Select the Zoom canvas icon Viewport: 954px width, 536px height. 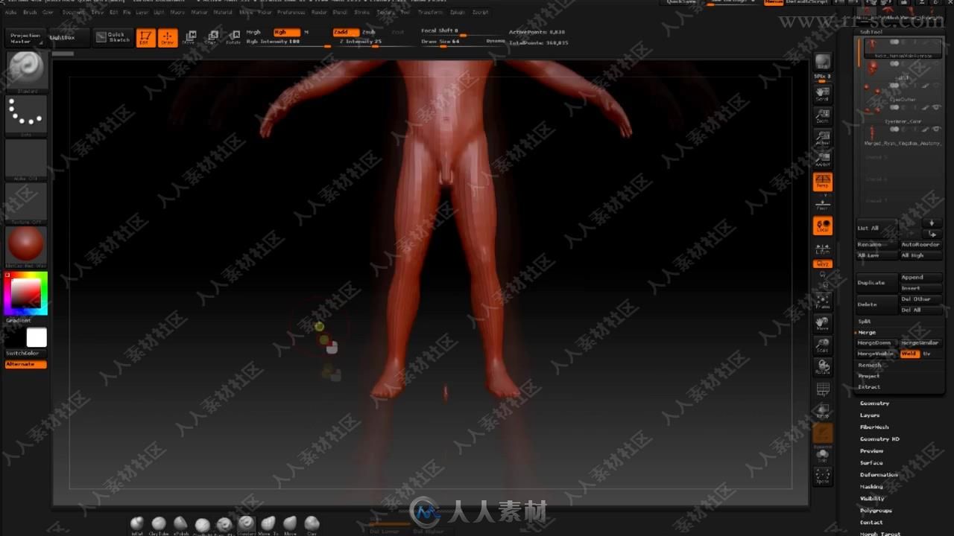823,115
